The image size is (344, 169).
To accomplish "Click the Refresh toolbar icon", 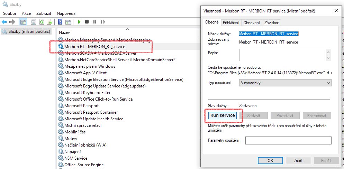I will coord(42,22).
